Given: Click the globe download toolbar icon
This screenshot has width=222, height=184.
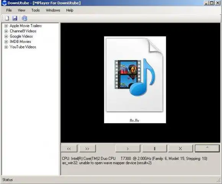Looking at the screenshot, I should (x=24, y=18).
